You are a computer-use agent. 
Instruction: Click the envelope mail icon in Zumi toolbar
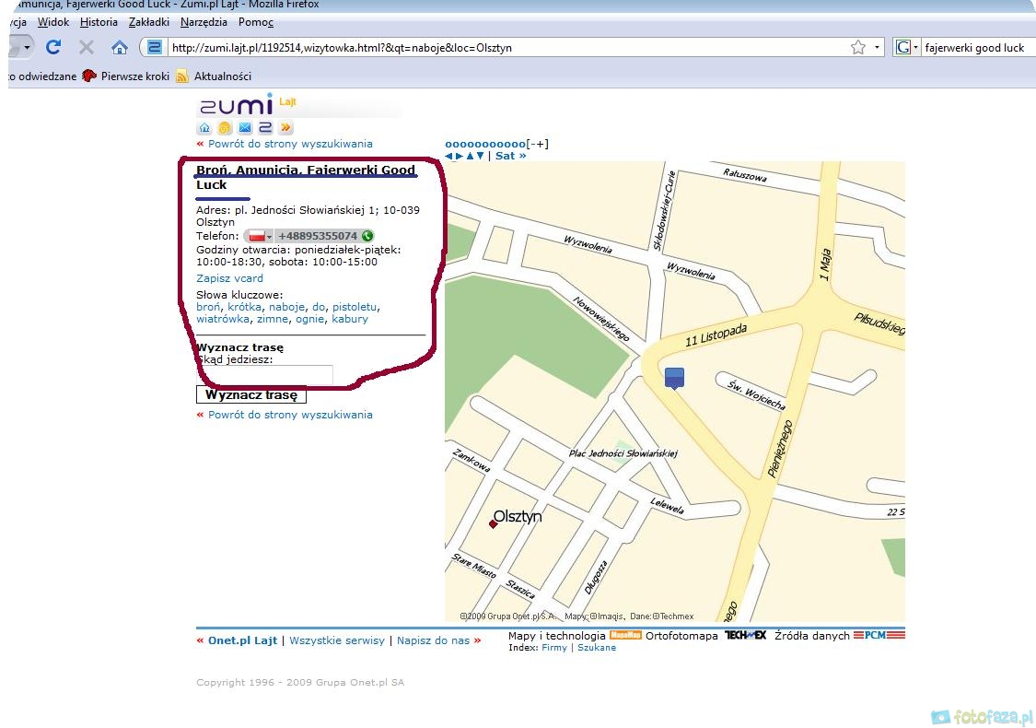coord(245,127)
